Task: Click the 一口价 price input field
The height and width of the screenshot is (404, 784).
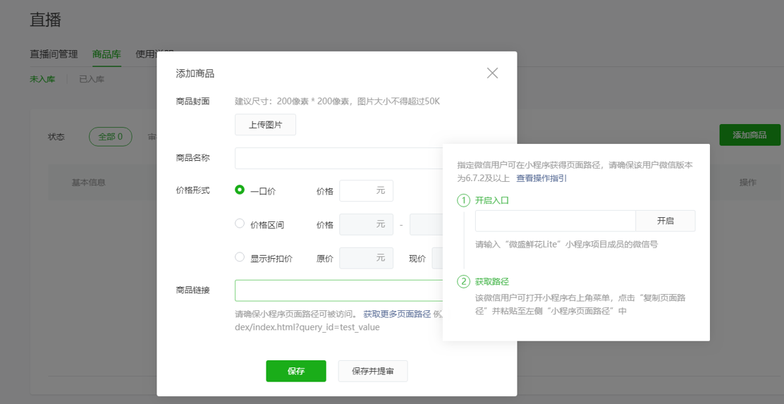Action: click(x=366, y=191)
